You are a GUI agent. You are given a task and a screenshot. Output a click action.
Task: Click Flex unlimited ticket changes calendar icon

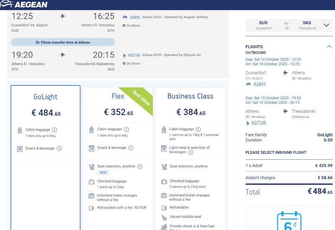click(91, 196)
